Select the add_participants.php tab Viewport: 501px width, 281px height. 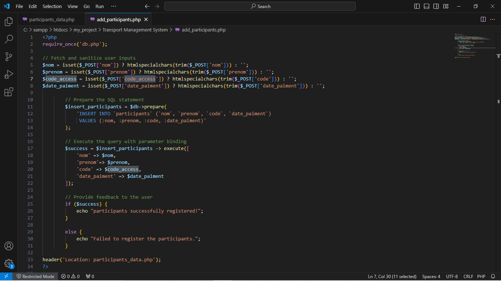tap(118, 19)
